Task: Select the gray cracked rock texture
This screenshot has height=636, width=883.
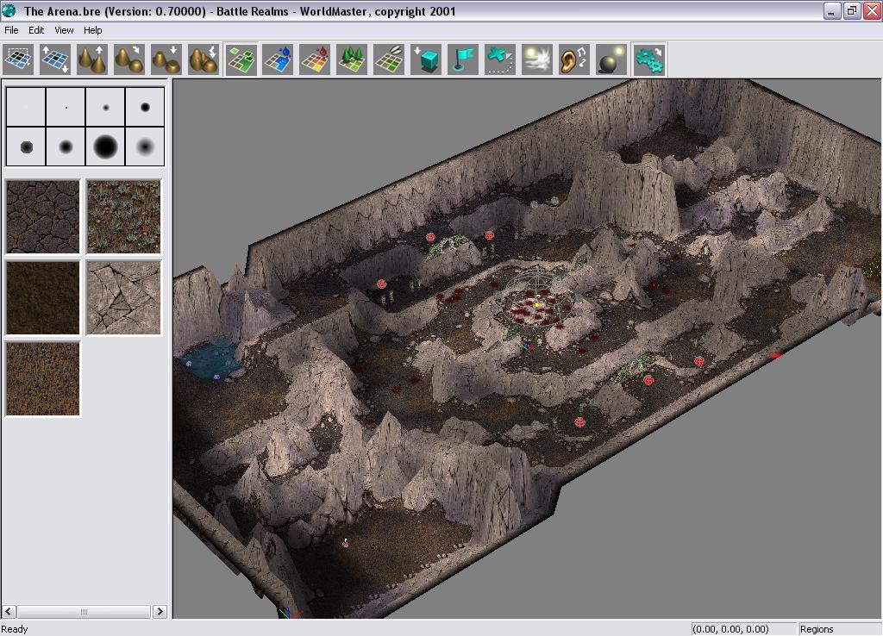Action: (124, 297)
